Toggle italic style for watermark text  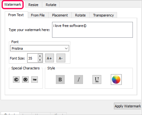coord(79,80)
